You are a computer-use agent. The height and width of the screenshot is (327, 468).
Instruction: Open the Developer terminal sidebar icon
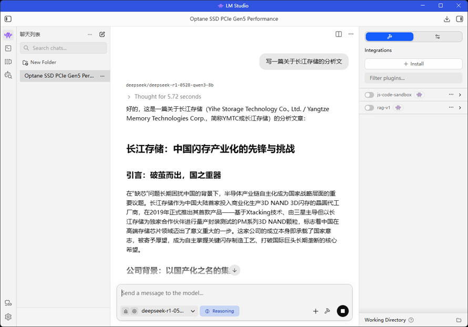pos(8,48)
